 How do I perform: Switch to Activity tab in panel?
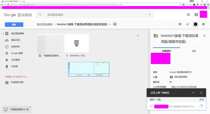coord(194,51)
